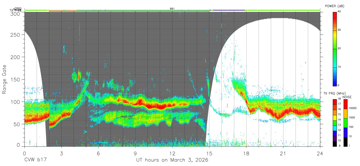Viewport: 360px width, 166px height.
Task: Click the CVW b17 radar beam label
Action: pyautogui.click(x=35, y=160)
